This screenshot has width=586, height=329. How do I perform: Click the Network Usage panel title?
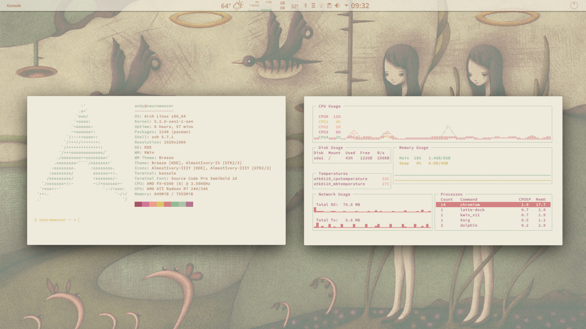334,194
